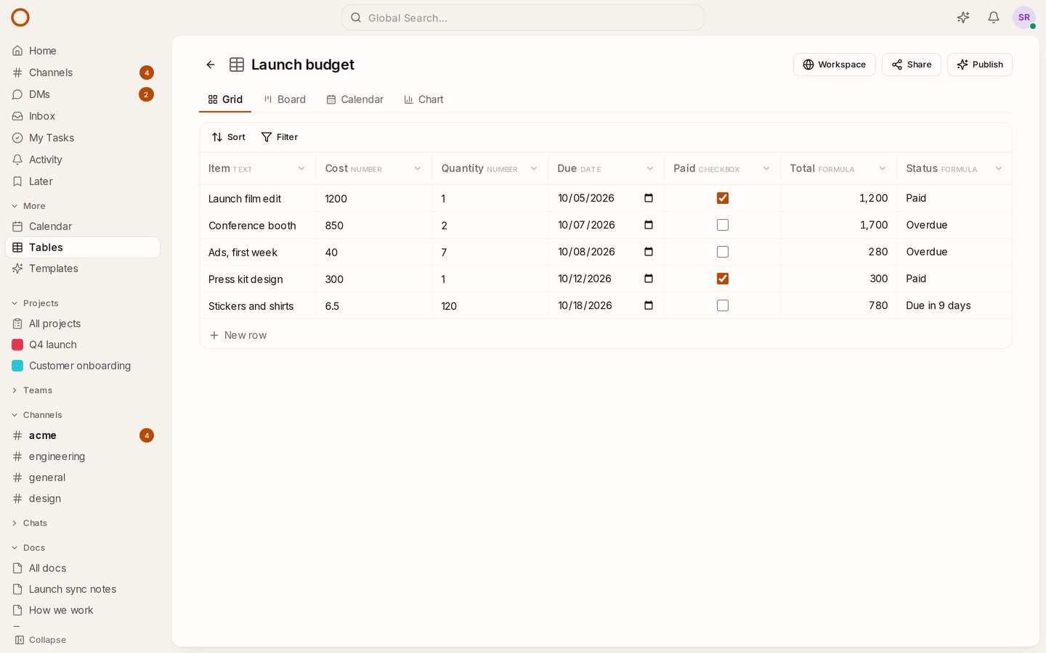
Task: Open the AI sparkle assistant icon
Action: [x=963, y=17]
